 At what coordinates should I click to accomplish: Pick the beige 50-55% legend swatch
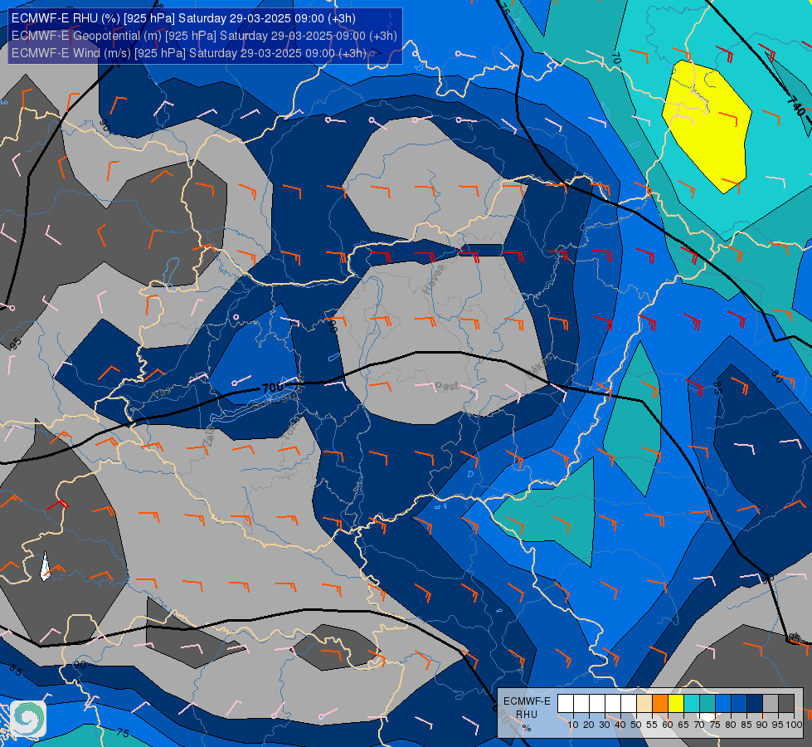[x=644, y=704]
